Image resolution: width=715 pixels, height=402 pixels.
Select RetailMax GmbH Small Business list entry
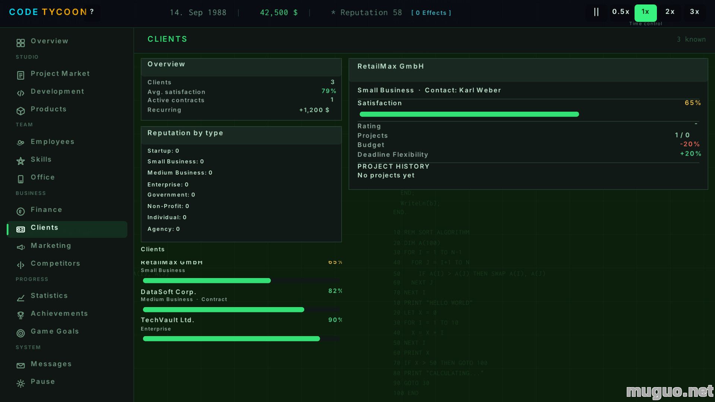tap(241, 271)
